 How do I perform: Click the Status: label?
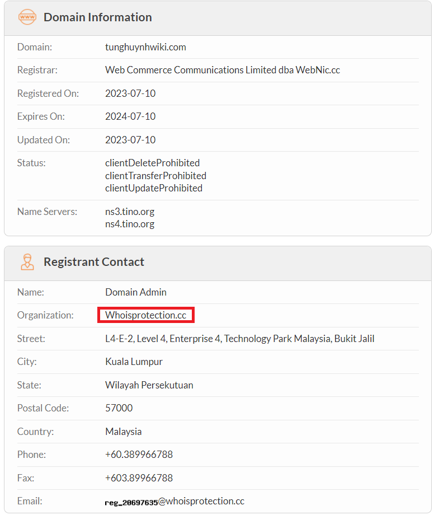click(31, 163)
